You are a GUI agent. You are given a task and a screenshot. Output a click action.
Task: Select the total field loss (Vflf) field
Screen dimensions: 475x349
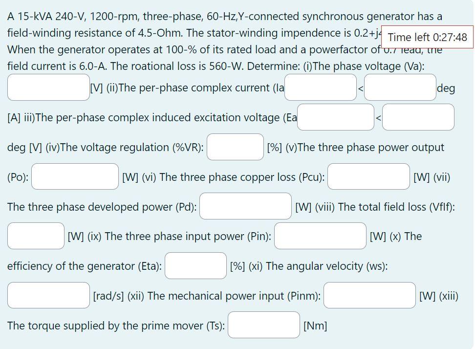click(35, 236)
